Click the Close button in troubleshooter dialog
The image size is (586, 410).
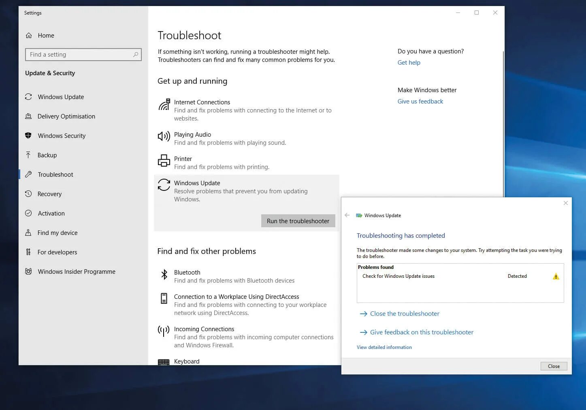554,366
